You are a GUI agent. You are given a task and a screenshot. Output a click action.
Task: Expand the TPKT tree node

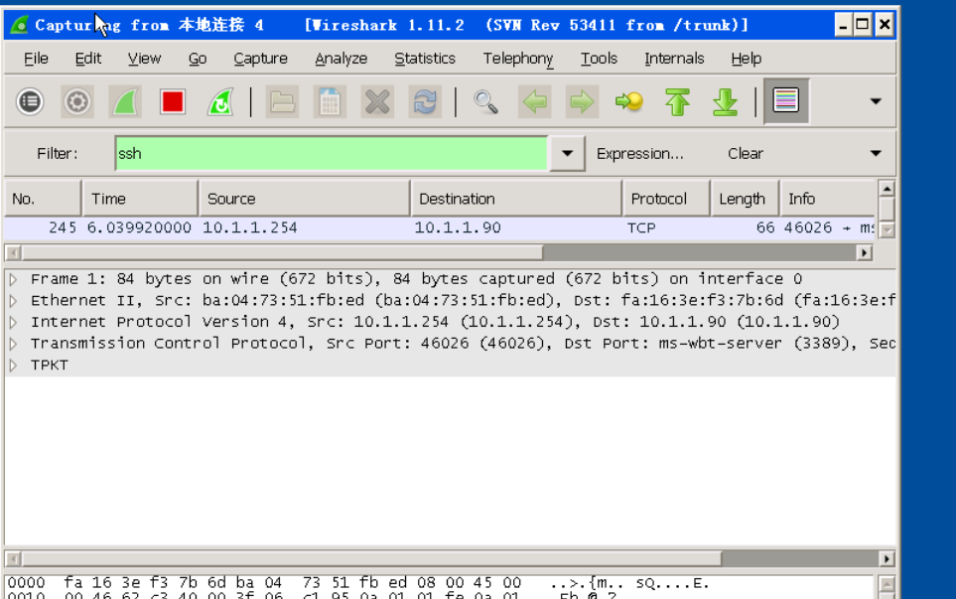pyautogui.click(x=14, y=366)
